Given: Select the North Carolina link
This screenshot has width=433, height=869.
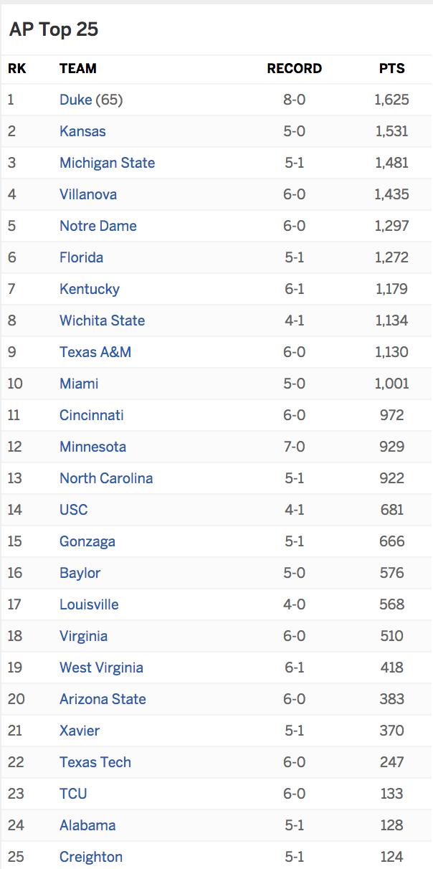Looking at the screenshot, I should 106,478.
